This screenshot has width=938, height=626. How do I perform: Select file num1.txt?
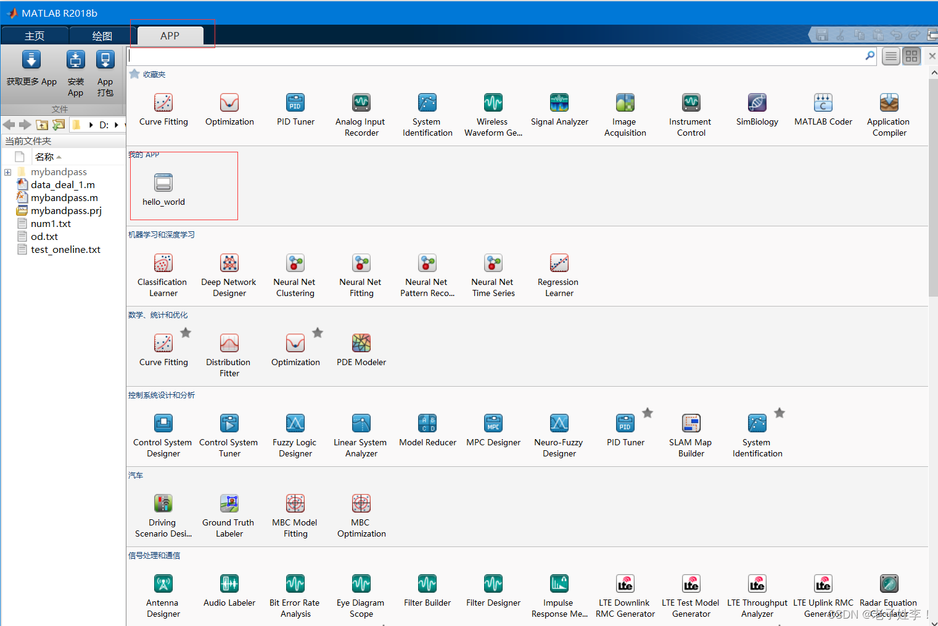(51, 224)
